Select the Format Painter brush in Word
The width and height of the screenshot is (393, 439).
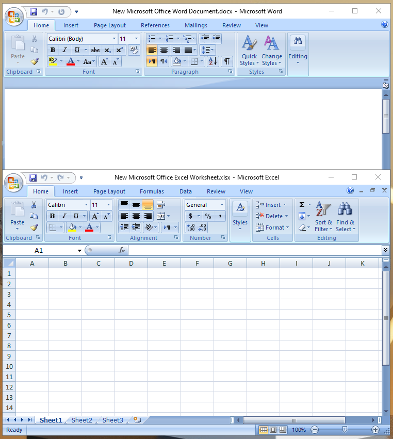pos(35,61)
